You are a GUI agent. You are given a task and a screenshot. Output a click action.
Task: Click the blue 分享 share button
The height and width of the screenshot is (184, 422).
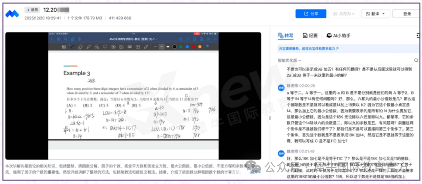[311, 14]
